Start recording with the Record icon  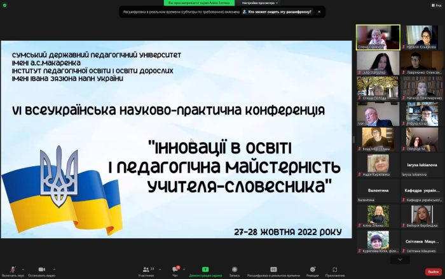235,269
